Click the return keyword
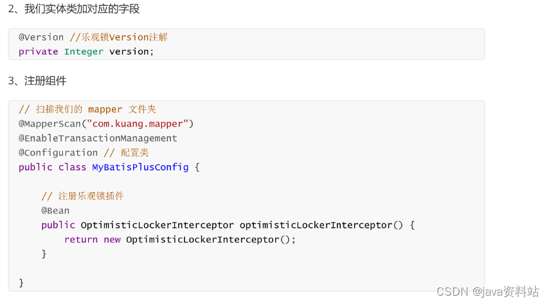The width and height of the screenshot is (549, 304). point(81,240)
